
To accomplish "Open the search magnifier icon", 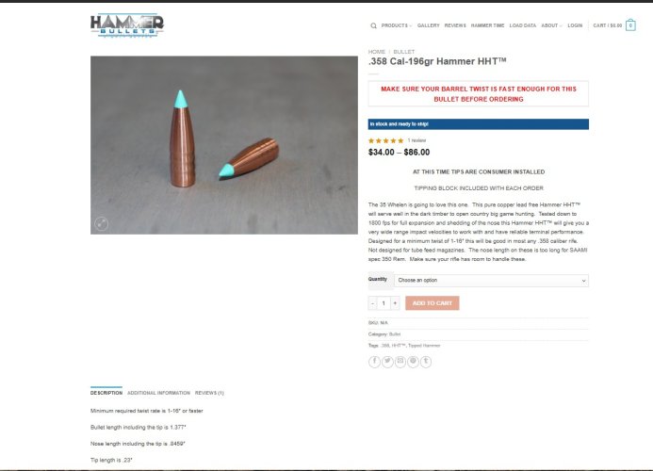I will [373, 25].
